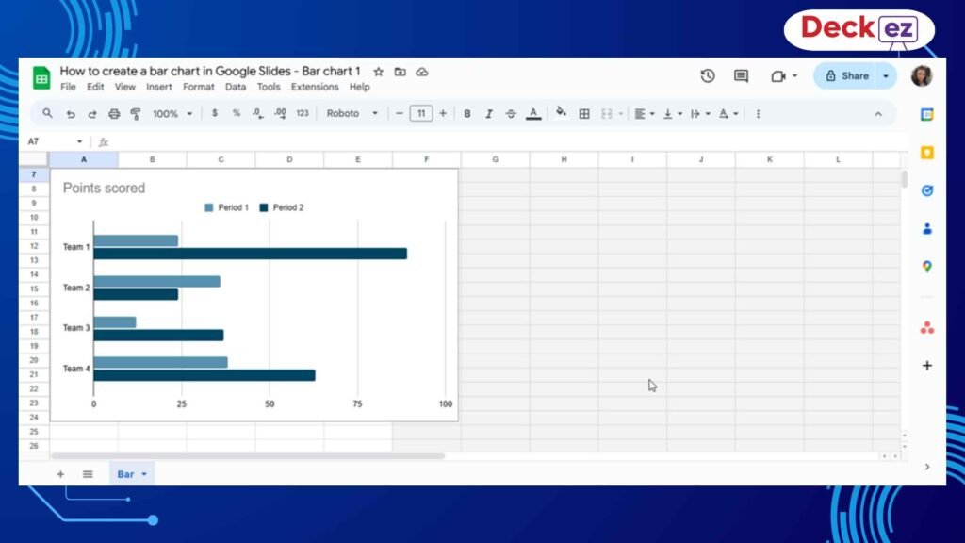Viewport: 965px width, 543px height.
Task: Open Google Maps from the side panel
Action: coord(927,267)
